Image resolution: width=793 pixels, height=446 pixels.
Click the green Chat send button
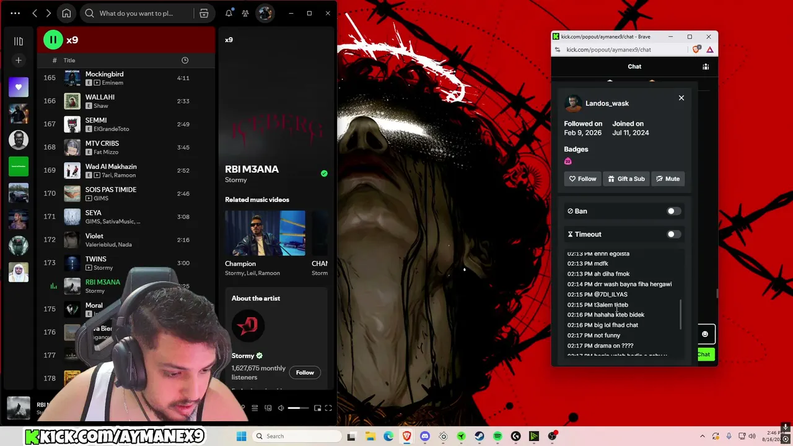[705, 354]
